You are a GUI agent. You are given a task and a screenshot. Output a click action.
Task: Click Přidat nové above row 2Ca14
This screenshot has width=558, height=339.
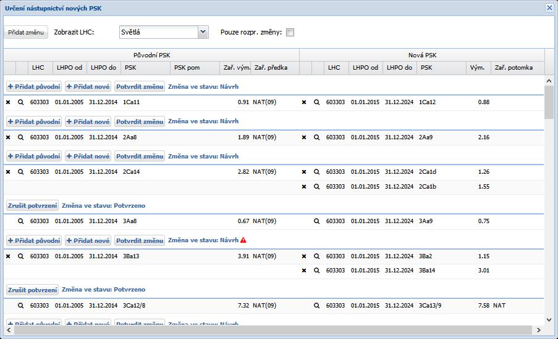point(88,156)
